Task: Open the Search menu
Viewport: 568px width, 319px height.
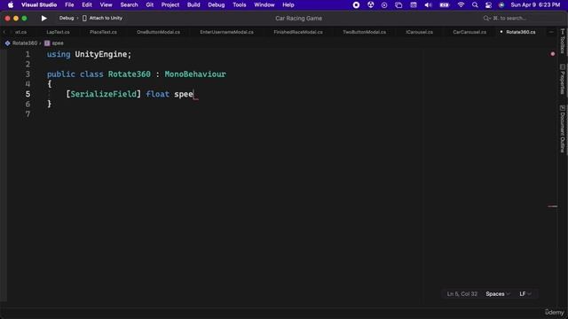Action: (129, 5)
